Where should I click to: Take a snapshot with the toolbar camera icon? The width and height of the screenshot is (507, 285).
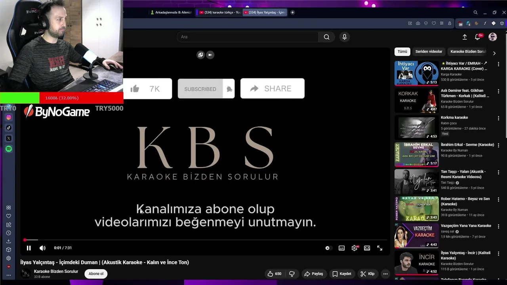(418, 23)
